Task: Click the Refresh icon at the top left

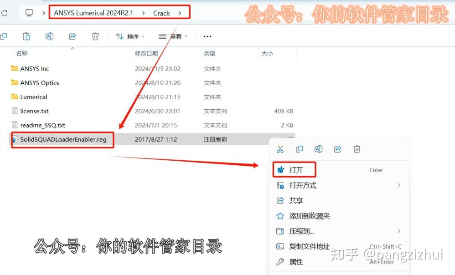Action: pyautogui.click(x=5, y=13)
